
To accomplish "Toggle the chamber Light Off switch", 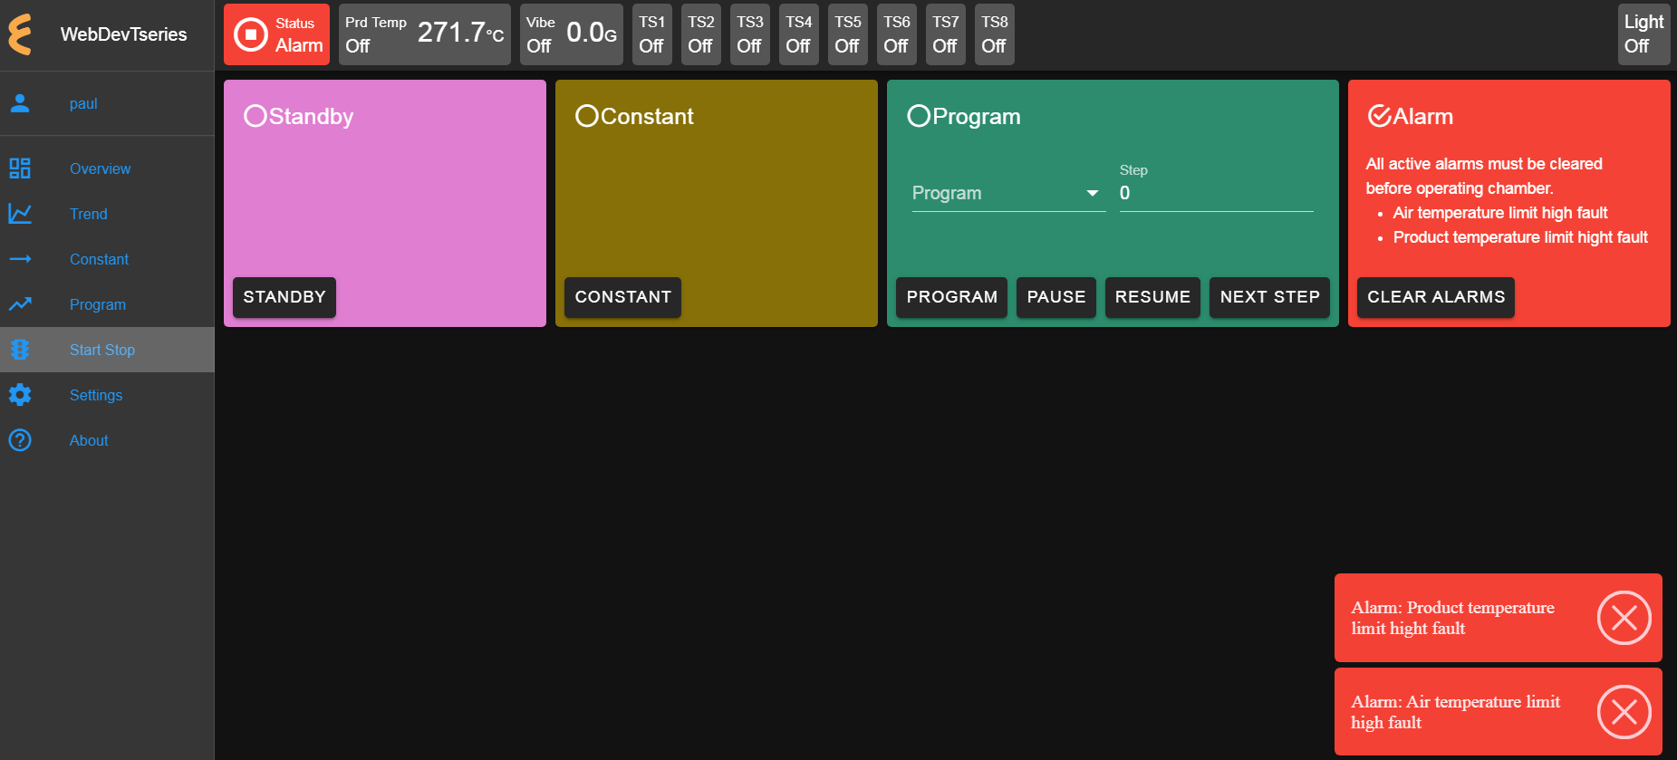I will [1643, 34].
